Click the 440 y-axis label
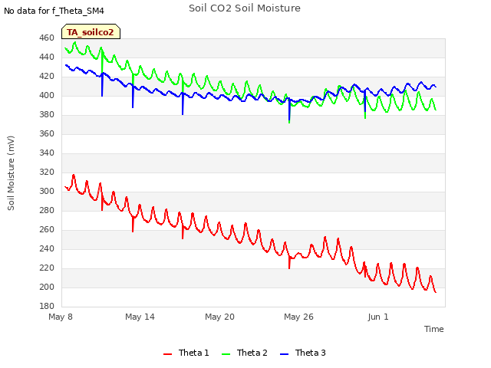 pyautogui.click(x=47, y=57)
